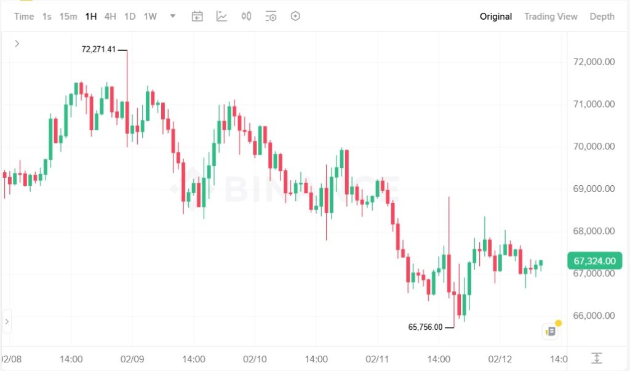The width and height of the screenshot is (630, 371).
Task: Click the current price label 67,324.00
Action: [x=594, y=261]
